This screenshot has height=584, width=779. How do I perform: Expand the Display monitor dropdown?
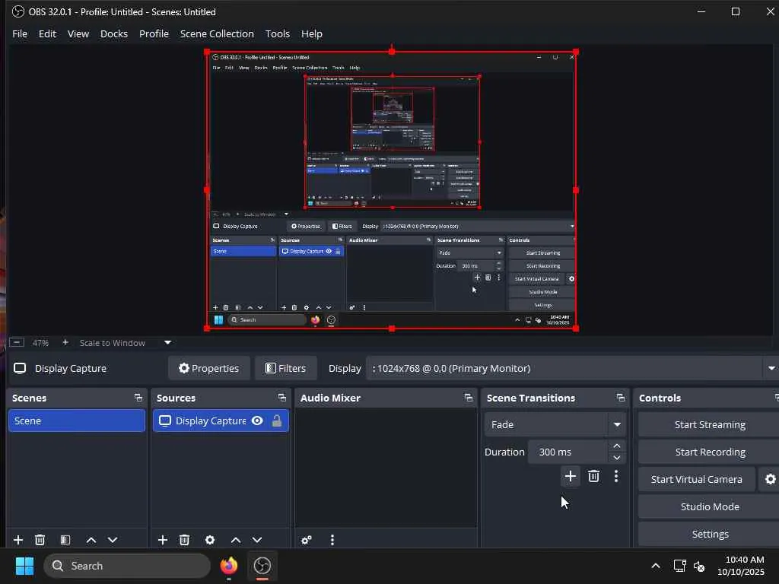coord(770,368)
